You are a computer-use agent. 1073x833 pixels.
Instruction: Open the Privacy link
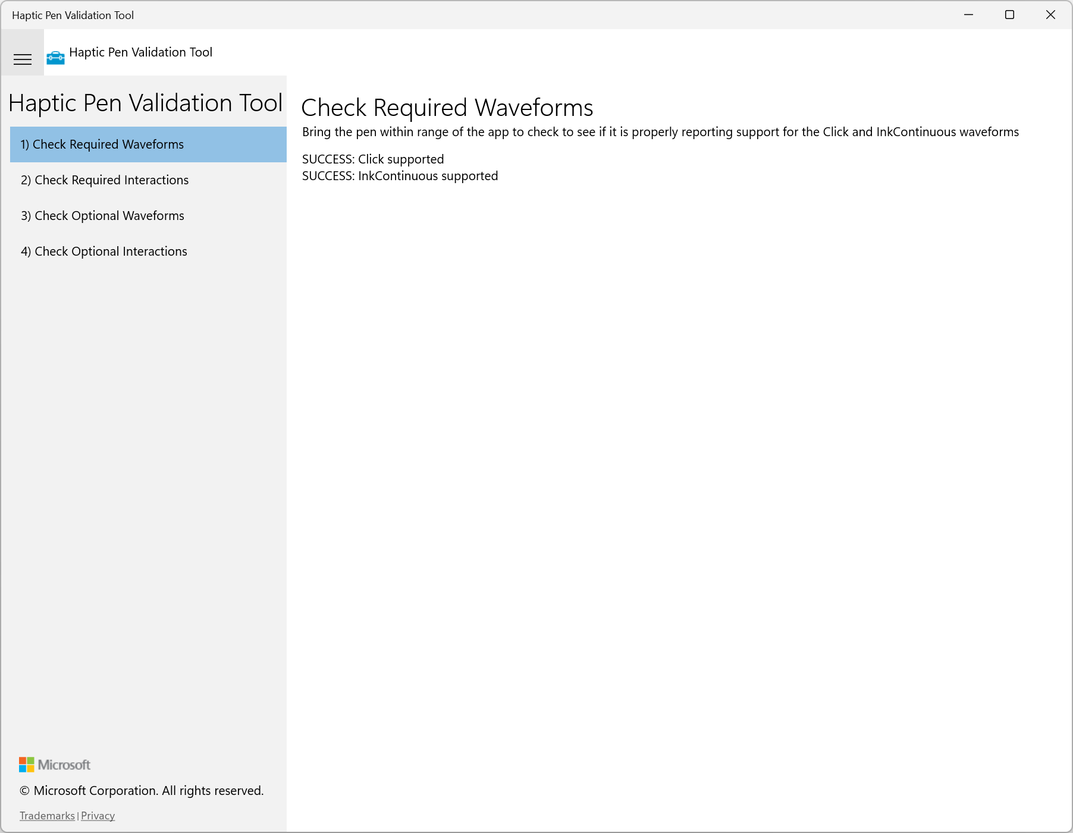pyautogui.click(x=98, y=816)
